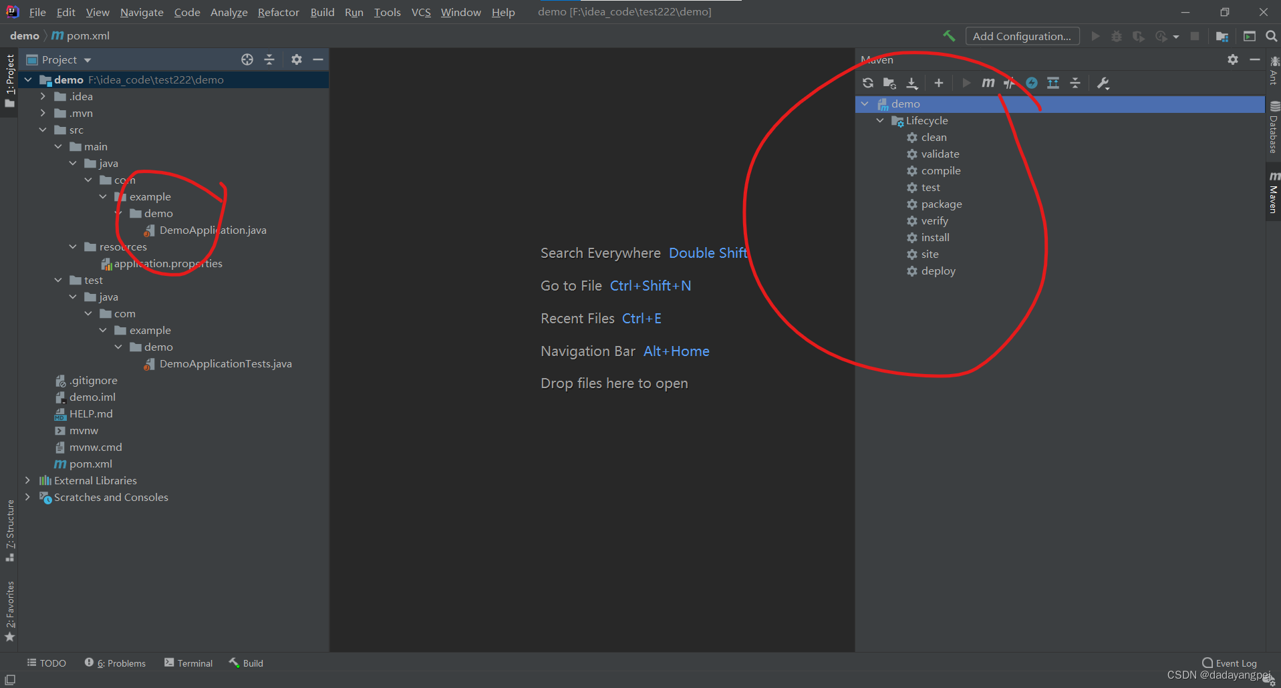Click the green Build Project hammer icon
Image resolution: width=1281 pixels, height=688 pixels.
pos(949,36)
